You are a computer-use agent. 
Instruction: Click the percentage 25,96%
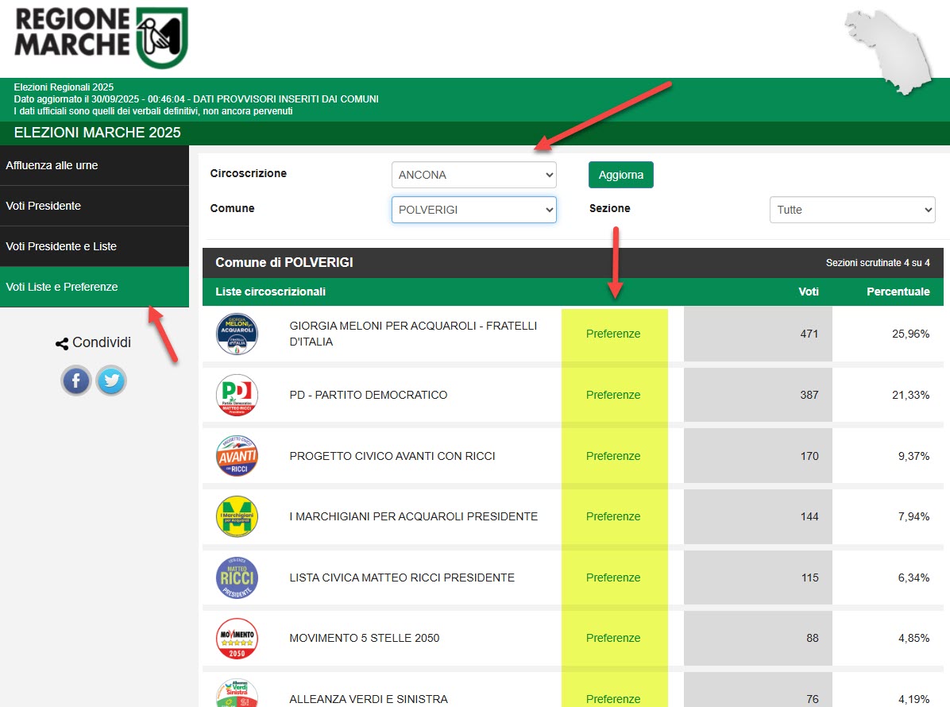910,334
